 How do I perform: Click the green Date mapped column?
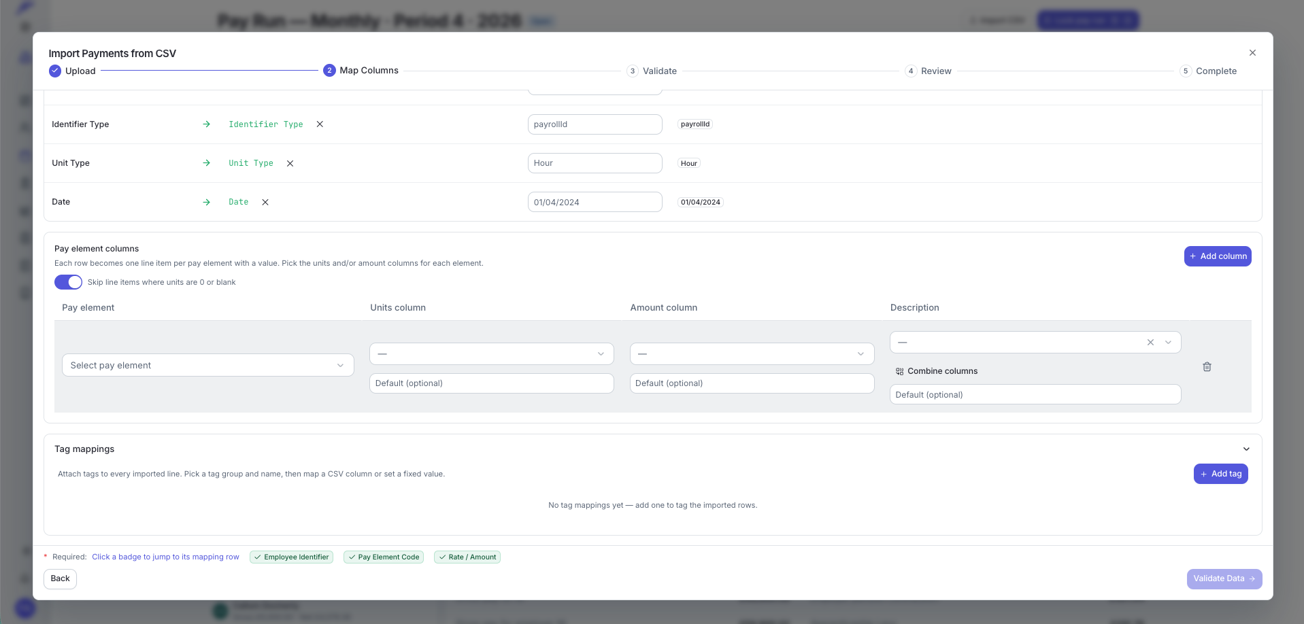click(x=239, y=202)
